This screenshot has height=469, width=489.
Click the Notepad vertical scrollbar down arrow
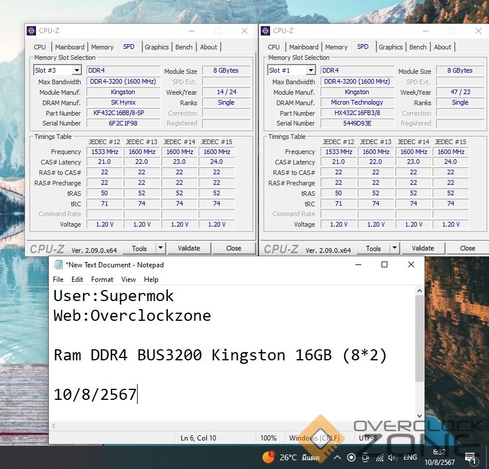420,416
